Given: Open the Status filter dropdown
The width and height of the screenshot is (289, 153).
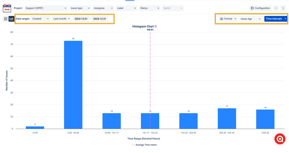Looking at the screenshot, I should (x=149, y=8).
